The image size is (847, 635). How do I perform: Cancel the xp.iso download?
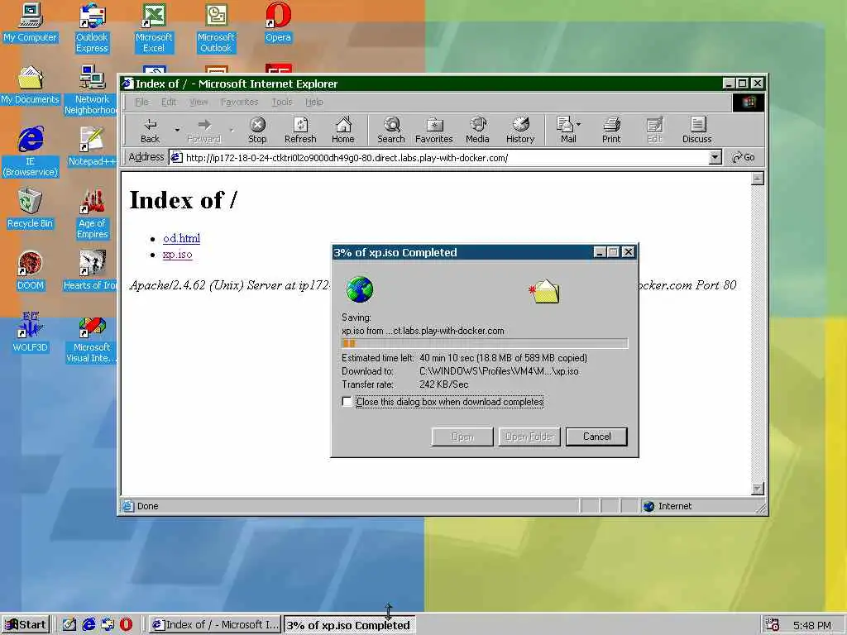(x=596, y=437)
